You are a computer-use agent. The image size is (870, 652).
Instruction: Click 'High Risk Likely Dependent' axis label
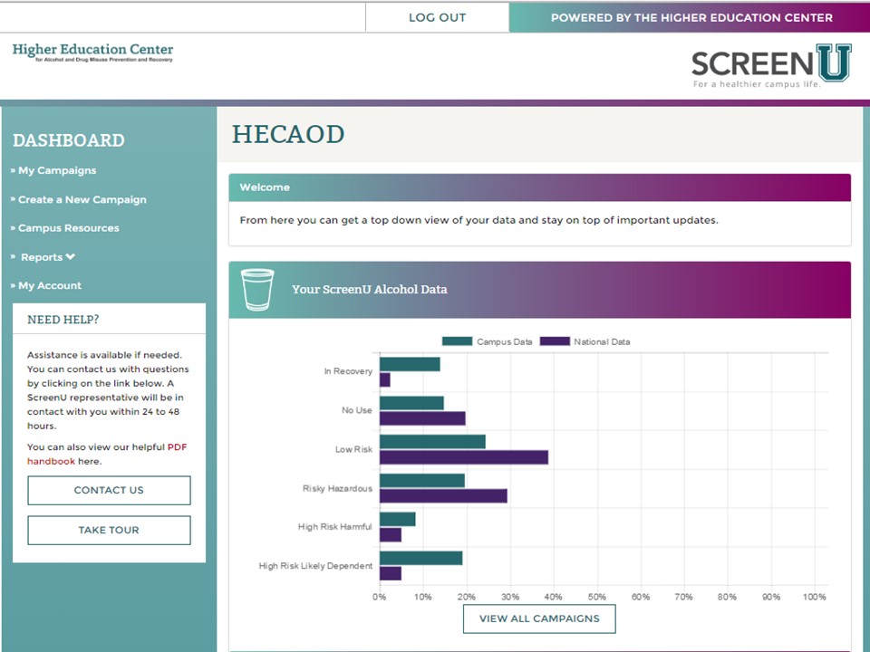315,566
